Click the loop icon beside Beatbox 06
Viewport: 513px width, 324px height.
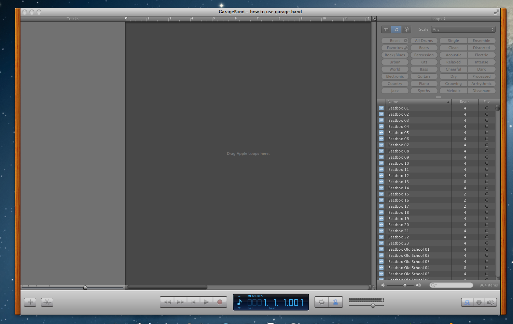pos(381,139)
